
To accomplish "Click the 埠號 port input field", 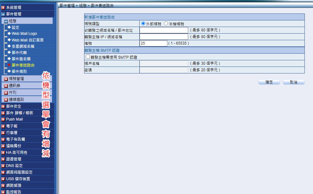I will pyautogui.click(x=154, y=43).
